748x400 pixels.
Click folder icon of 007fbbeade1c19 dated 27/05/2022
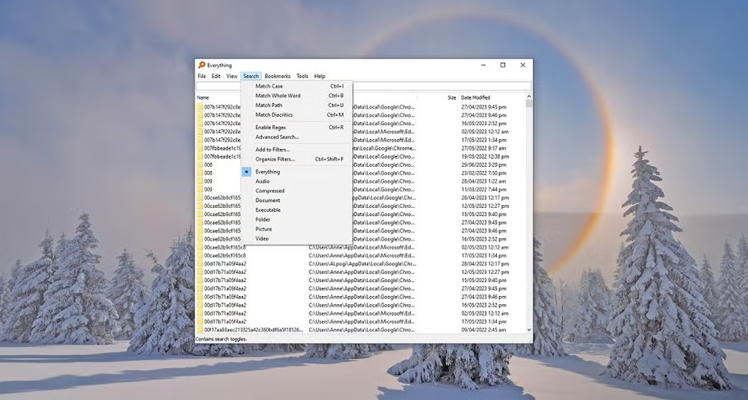coord(201,148)
